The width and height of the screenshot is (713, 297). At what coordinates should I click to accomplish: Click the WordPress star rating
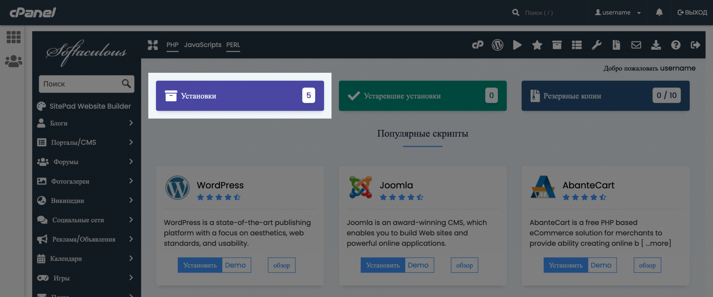point(219,197)
